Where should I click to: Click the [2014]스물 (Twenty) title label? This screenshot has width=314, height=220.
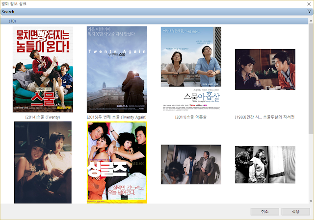tap(43, 117)
